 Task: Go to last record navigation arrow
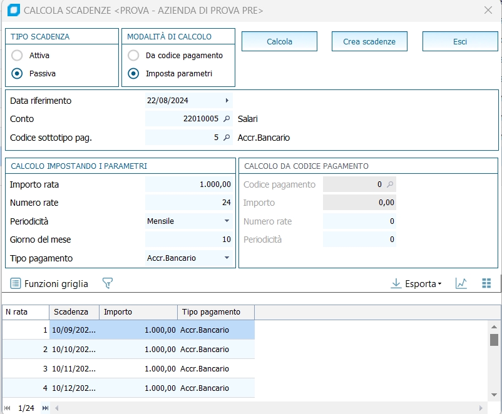point(45,408)
